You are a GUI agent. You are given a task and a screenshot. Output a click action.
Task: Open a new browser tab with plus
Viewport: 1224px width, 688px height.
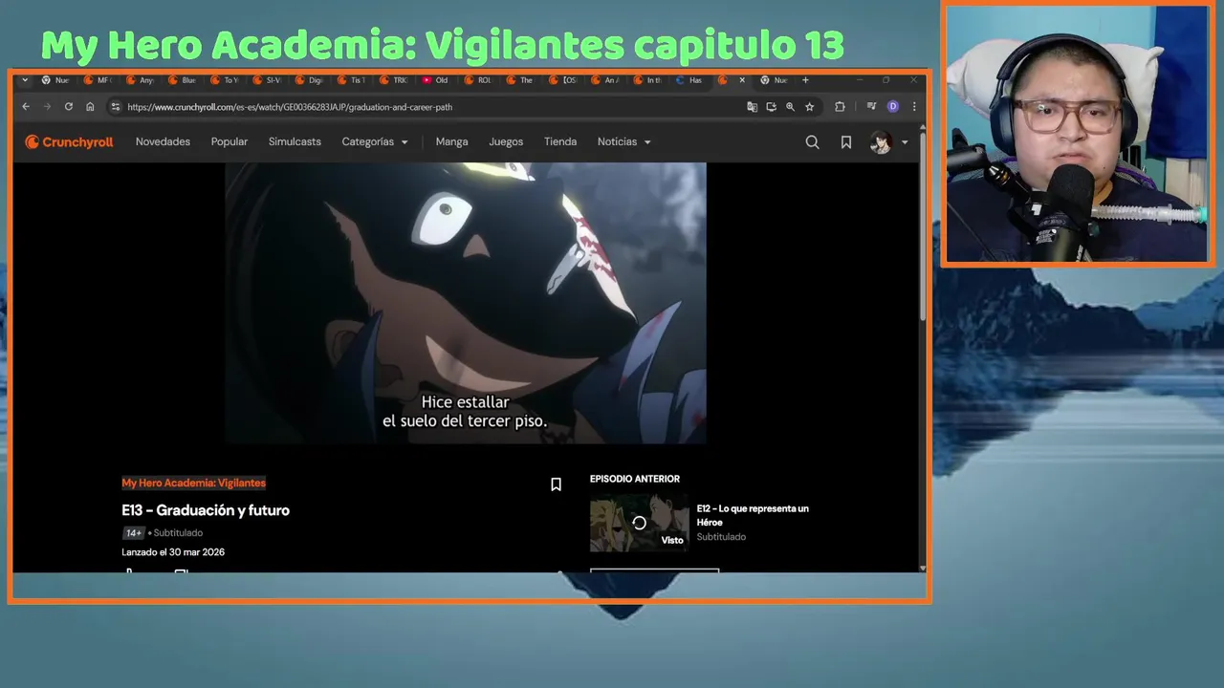[x=805, y=80]
